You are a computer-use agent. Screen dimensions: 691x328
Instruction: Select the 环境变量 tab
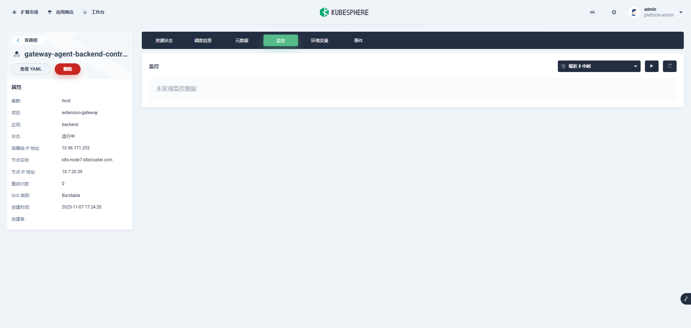[320, 41]
